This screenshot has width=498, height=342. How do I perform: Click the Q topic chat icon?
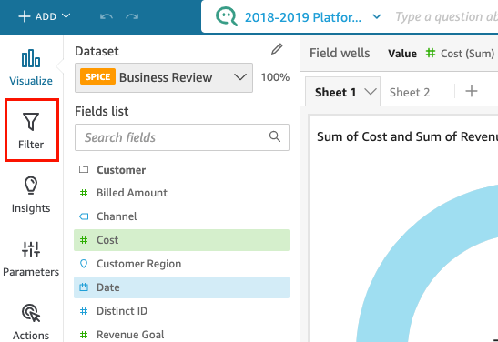(226, 16)
